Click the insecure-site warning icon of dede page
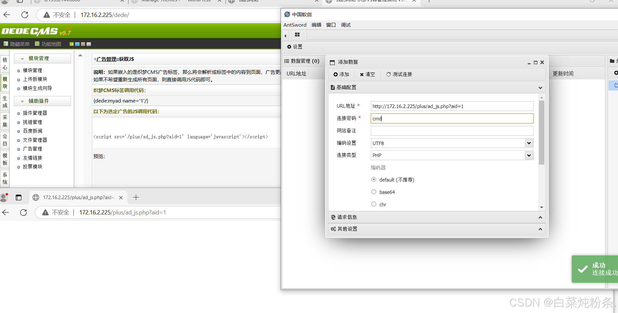Image resolution: width=618 pixels, height=313 pixels. coord(47,15)
